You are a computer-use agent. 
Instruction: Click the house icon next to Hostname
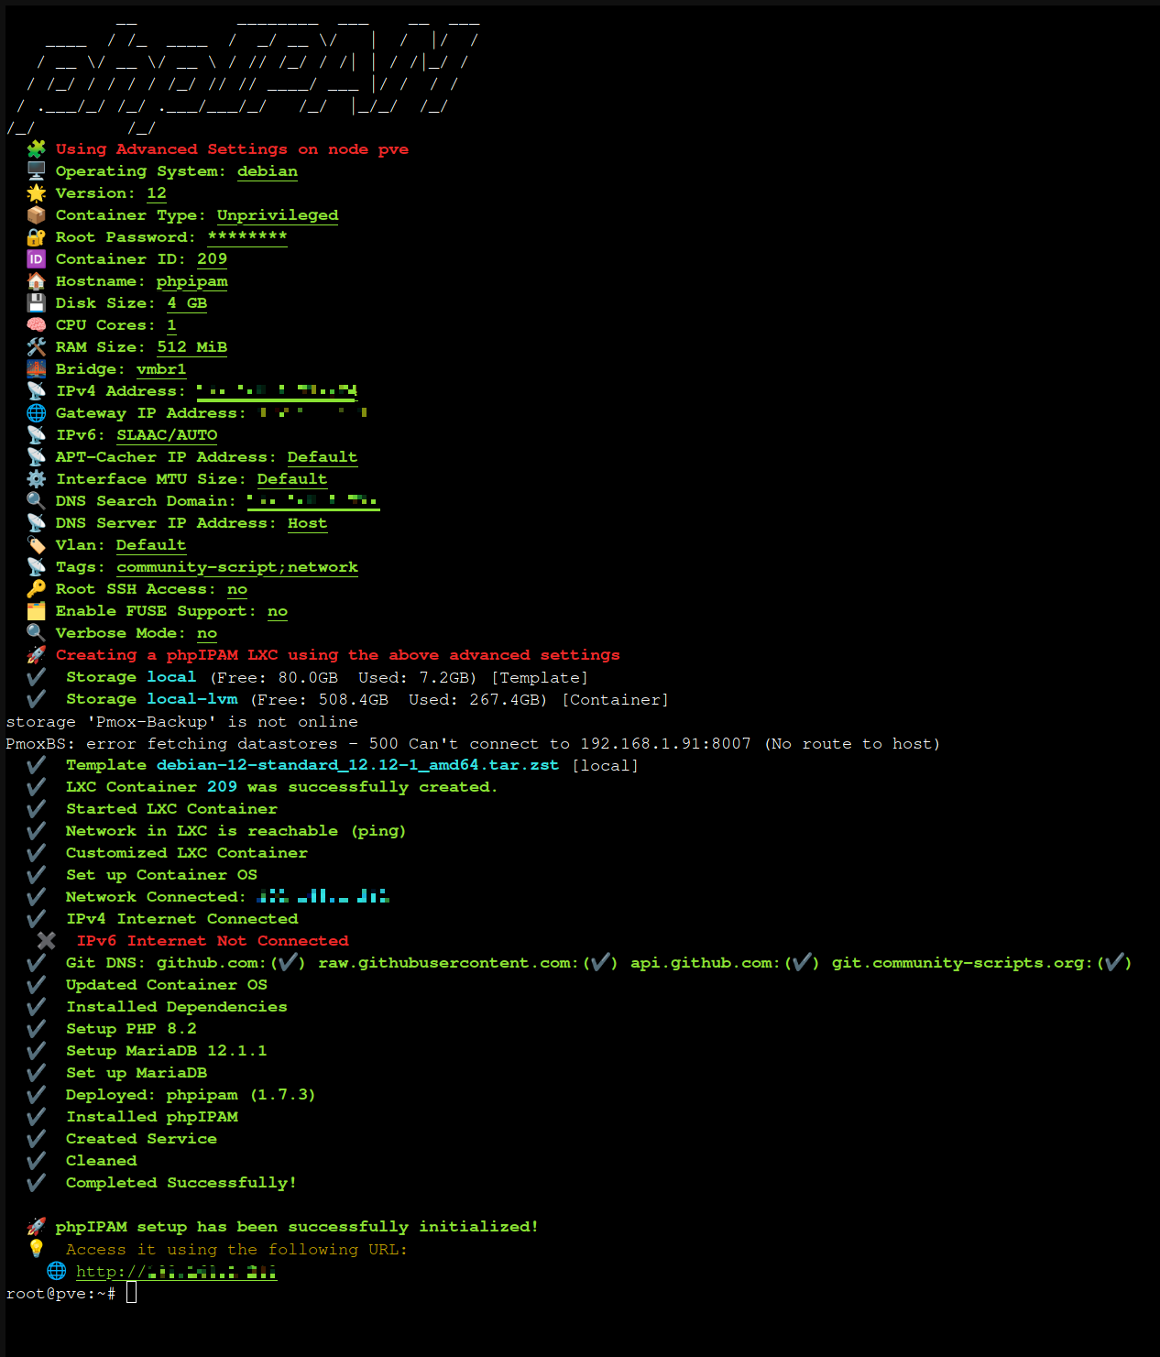point(37,281)
